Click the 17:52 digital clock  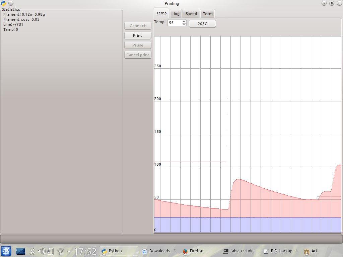85,251
